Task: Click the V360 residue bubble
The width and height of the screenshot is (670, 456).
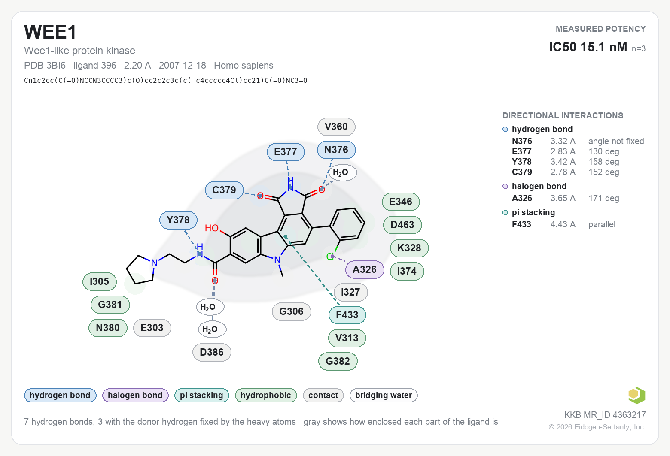Action: point(336,127)
